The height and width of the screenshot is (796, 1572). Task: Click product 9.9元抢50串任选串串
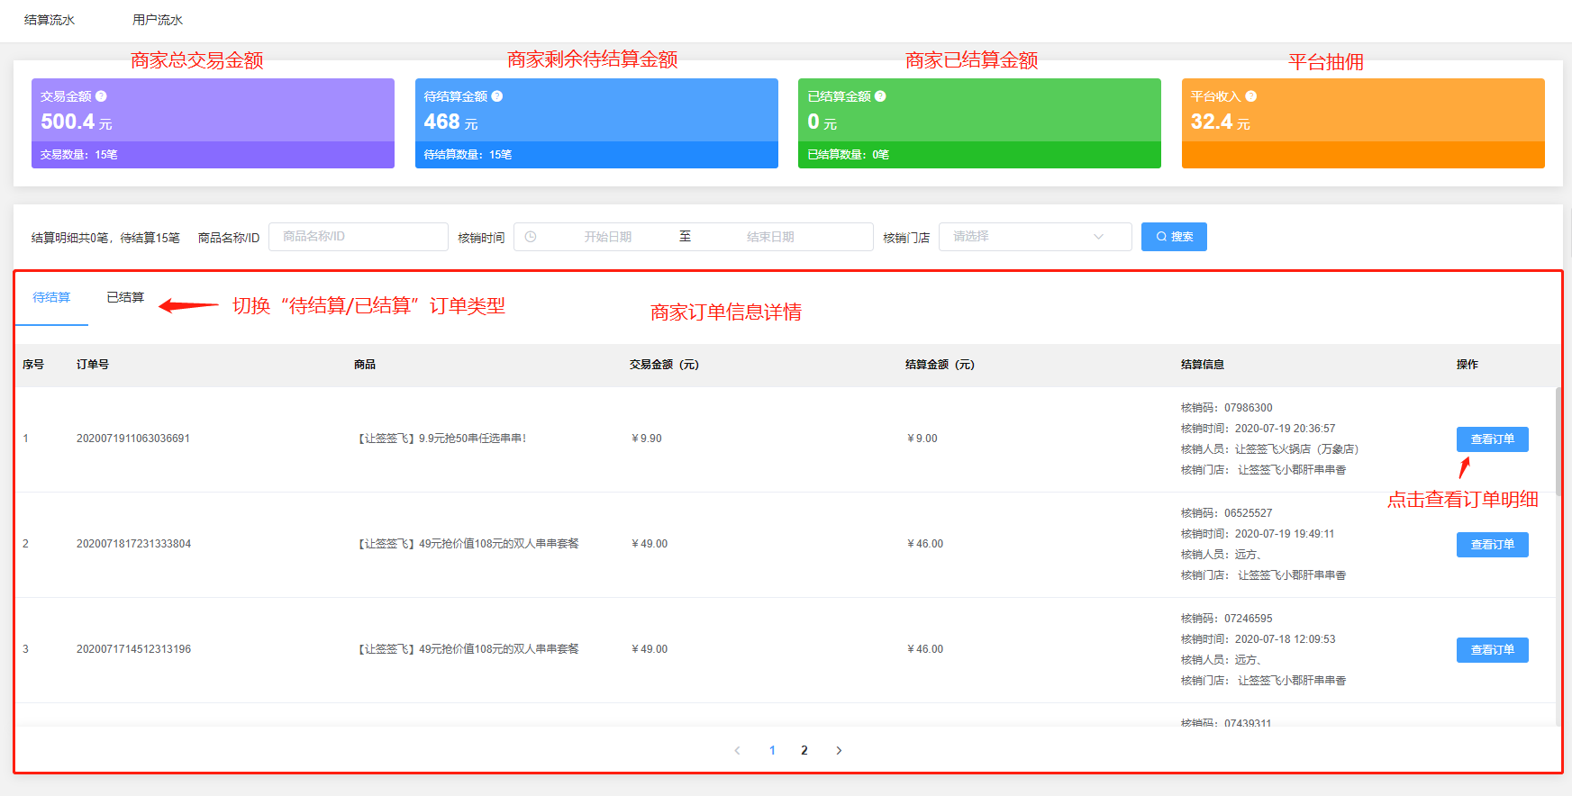[x=441, y=439]
